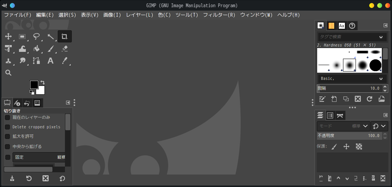Enable 拡大を許可 checkbox
This screenshot has width=392, height=187.
[8, 136]
